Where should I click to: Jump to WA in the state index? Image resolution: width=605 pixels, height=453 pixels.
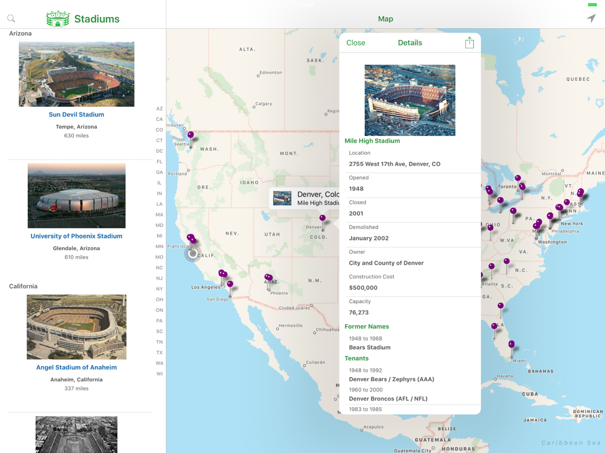[x=159, y=363]
